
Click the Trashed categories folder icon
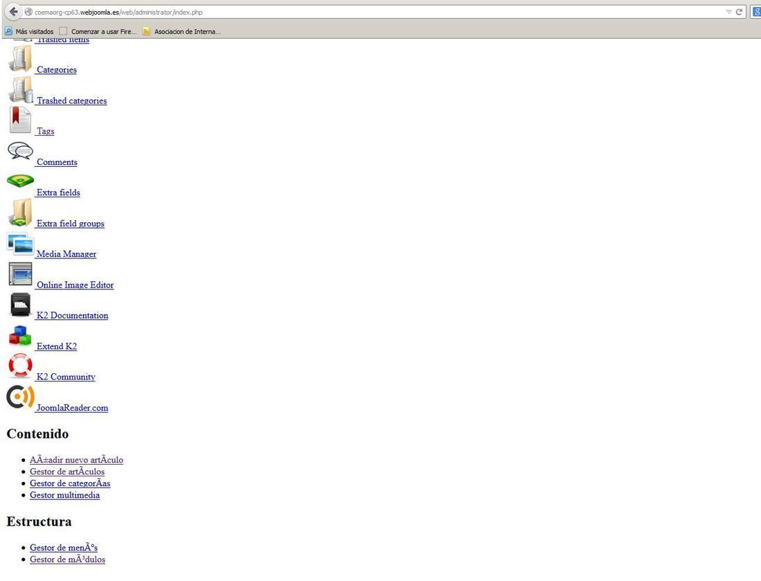[x=20, y=89]
